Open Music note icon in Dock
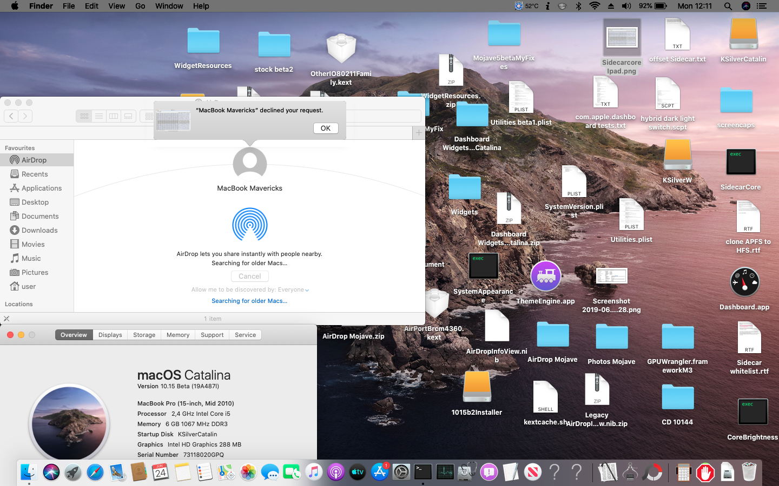The width and height of the screenshot is (779, 486). (314, 472)
